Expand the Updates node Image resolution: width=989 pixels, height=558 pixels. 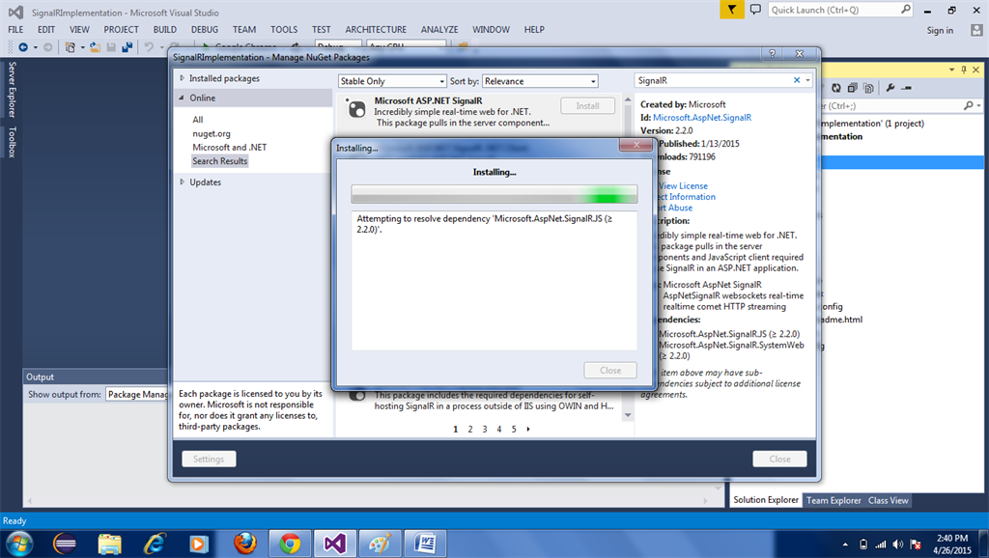coord(183,181)
